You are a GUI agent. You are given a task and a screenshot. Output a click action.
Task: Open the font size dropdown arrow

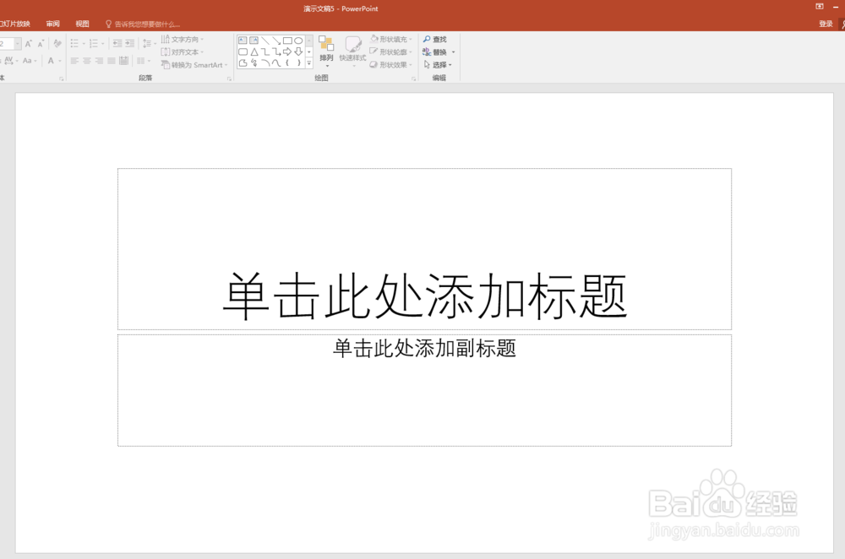coord(18,44)
